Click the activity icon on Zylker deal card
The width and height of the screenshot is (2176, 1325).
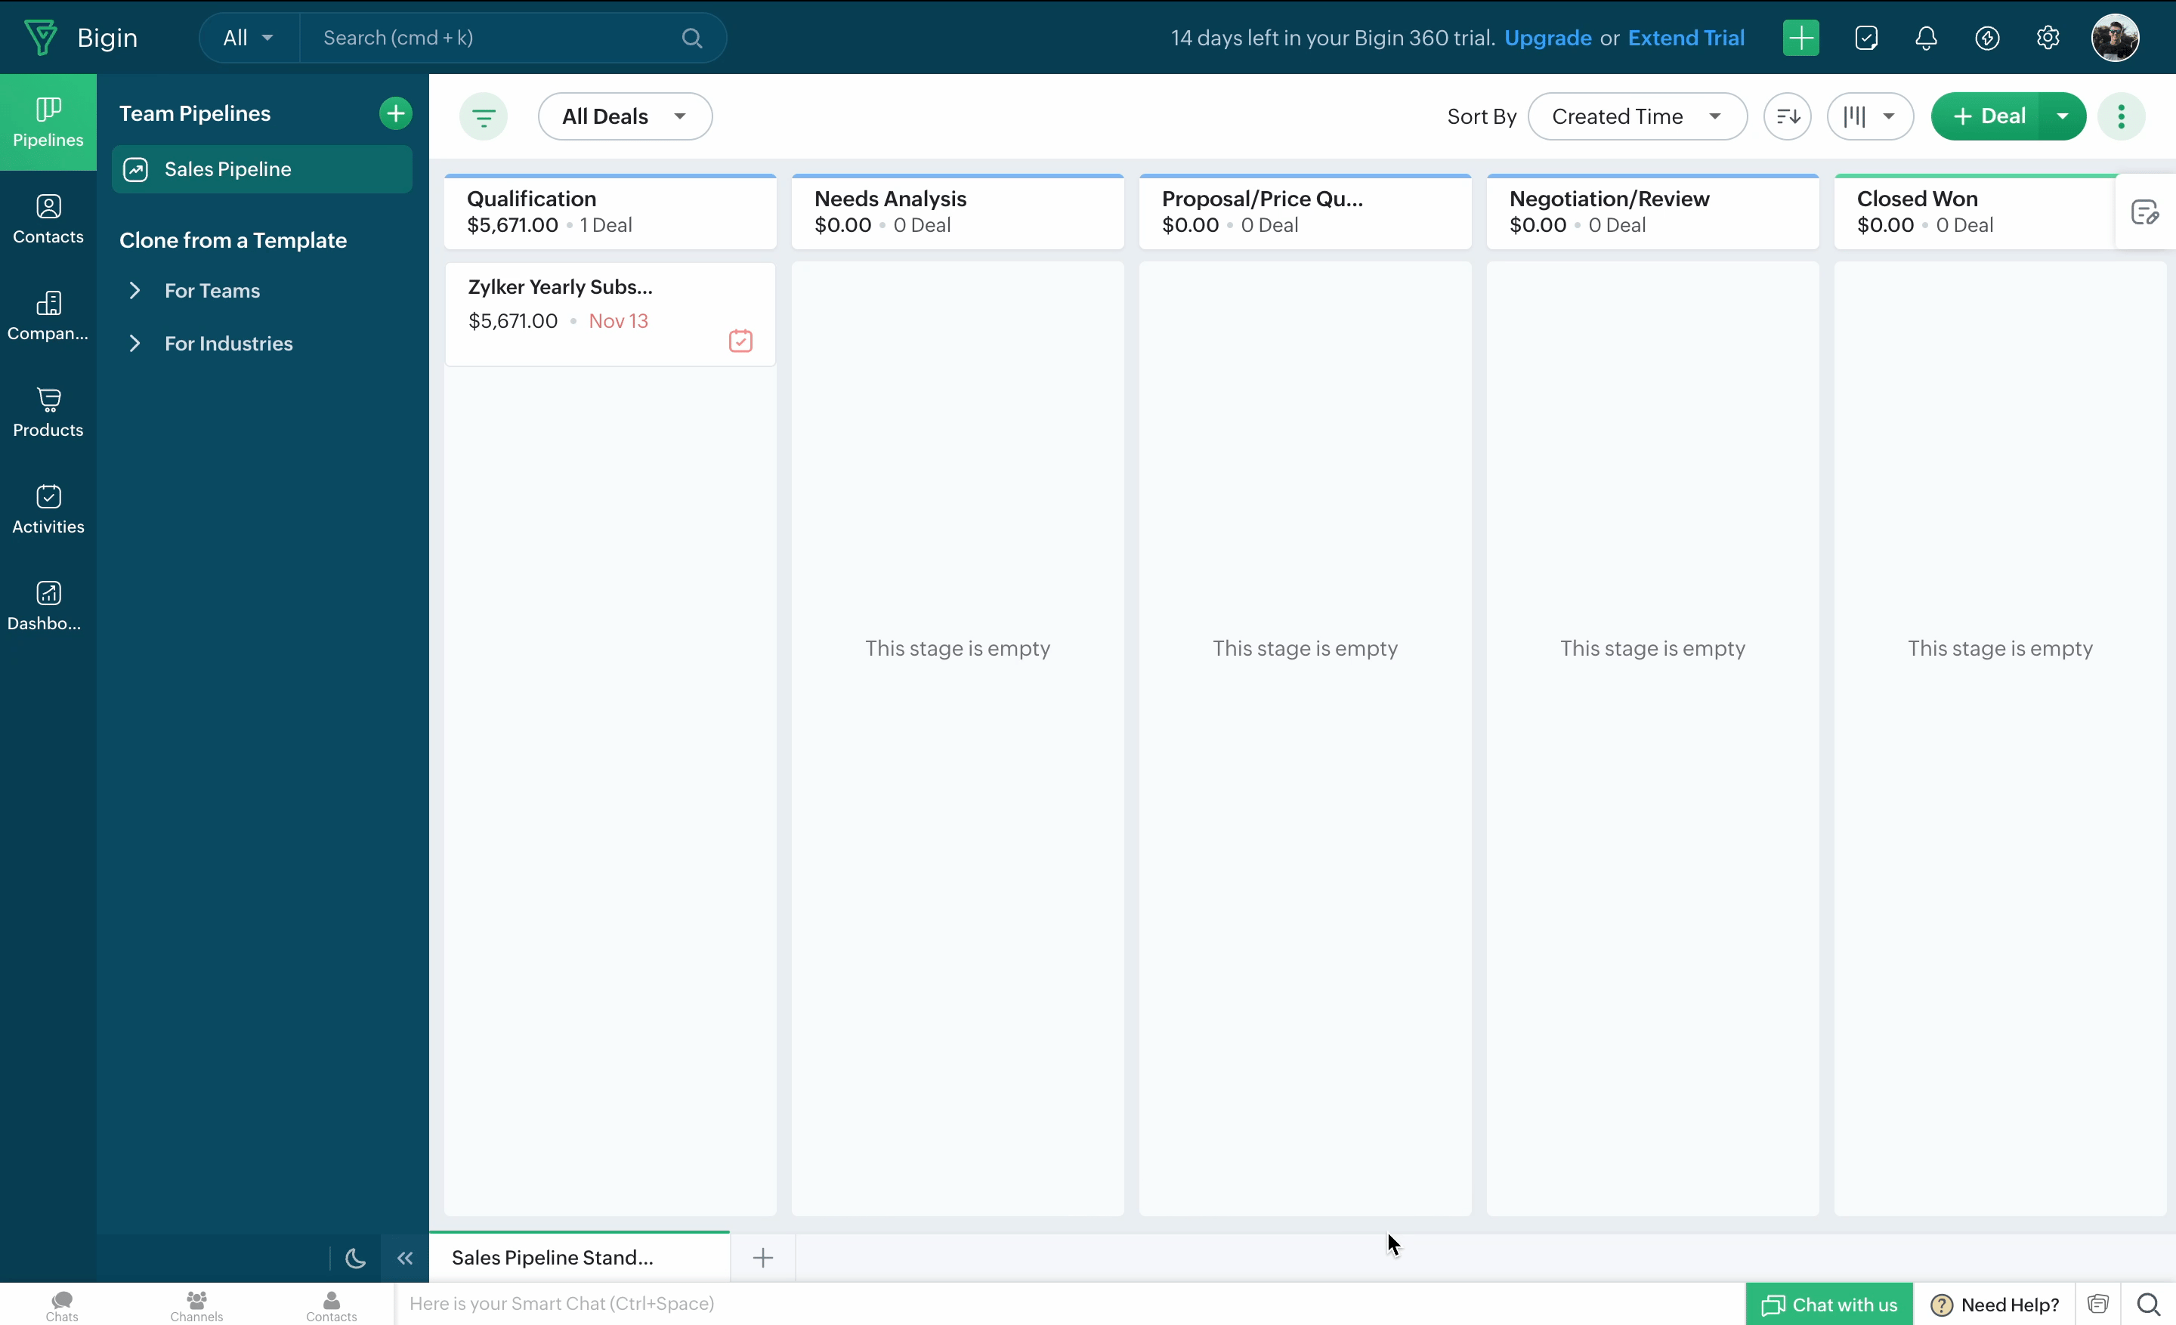coord(740,341)
